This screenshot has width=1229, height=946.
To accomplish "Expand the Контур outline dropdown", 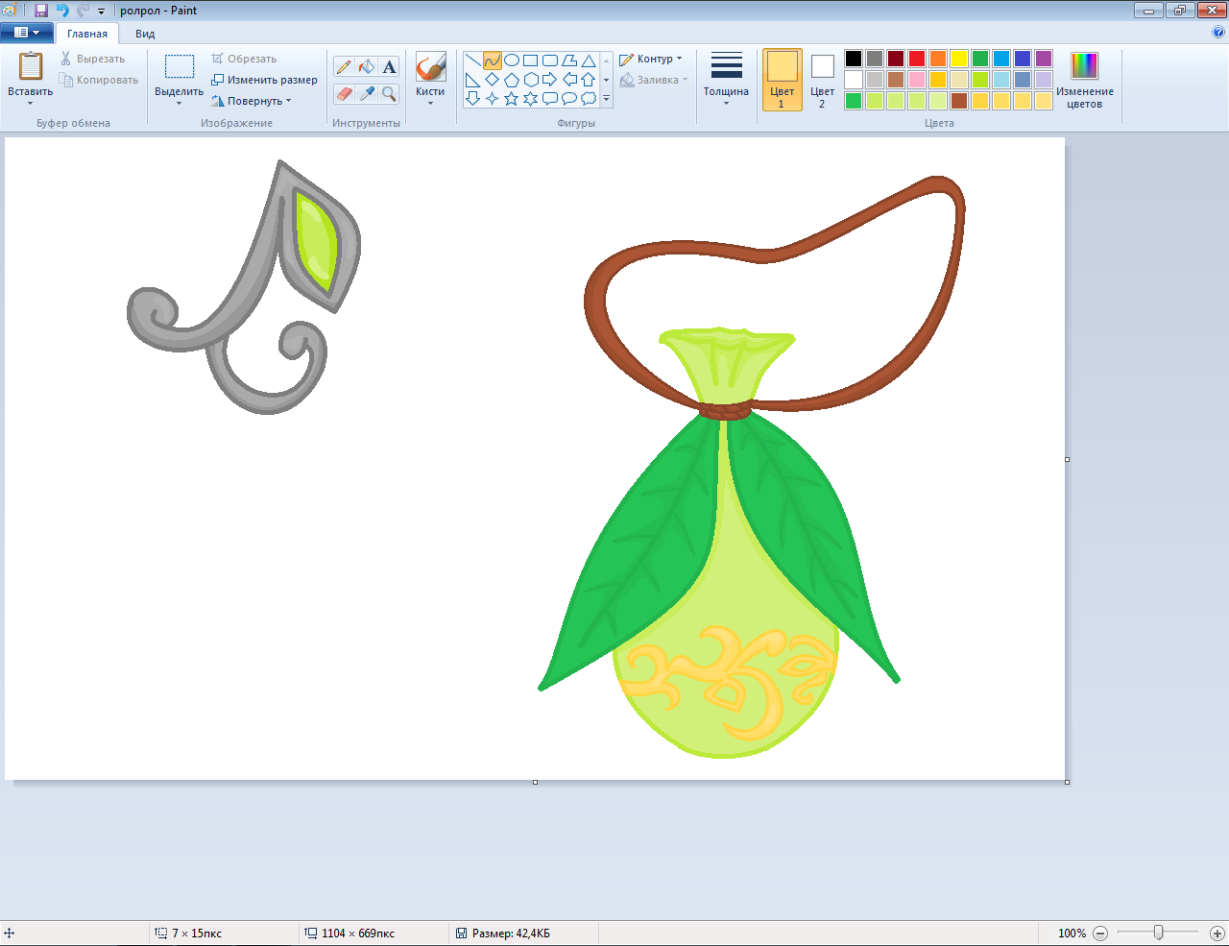I will click(x=652, y=59).
